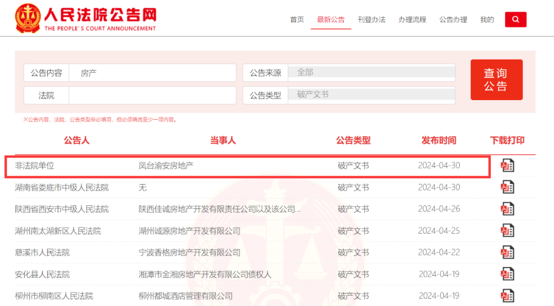Download PDF for 安化县人民法院 row
Screen dimensions: 554x306
click(507, 274)
